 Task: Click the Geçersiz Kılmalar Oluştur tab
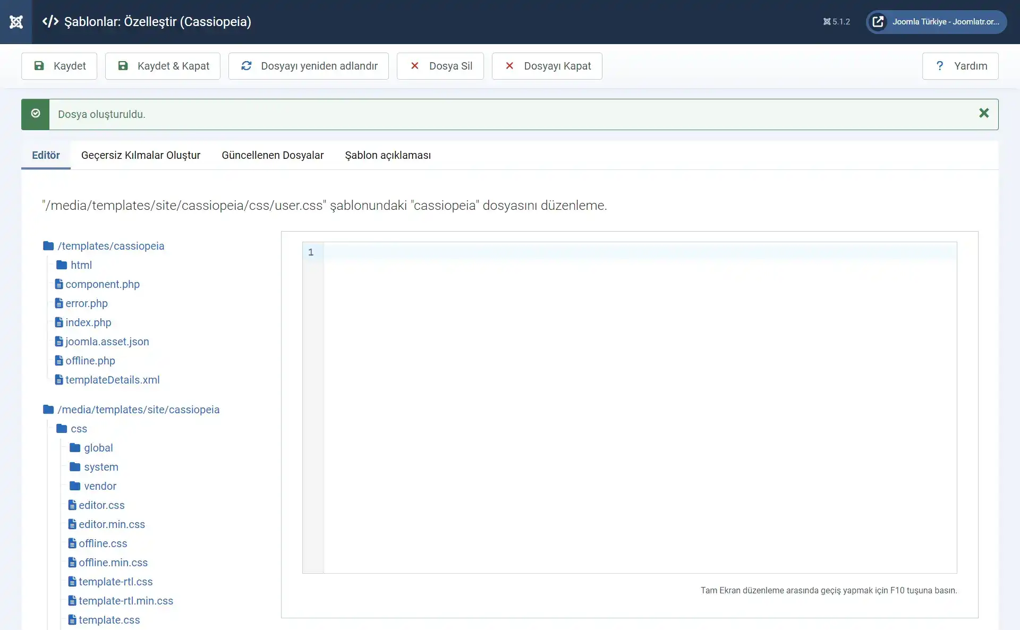(140, 155)
